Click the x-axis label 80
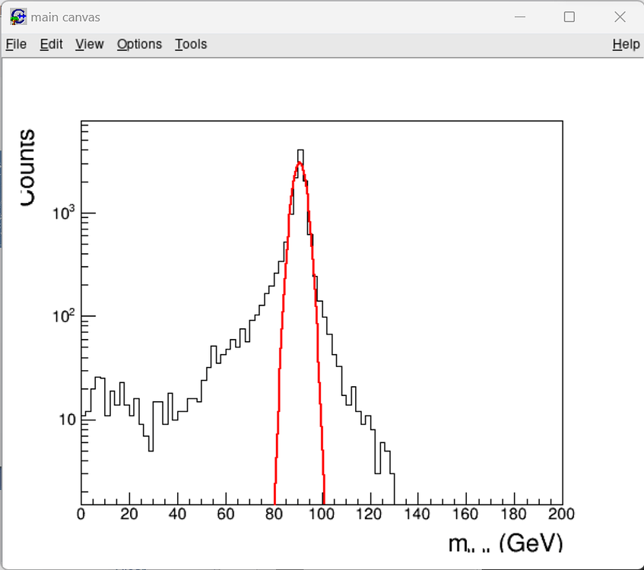644x570 pixels. (x=274, y=515)
